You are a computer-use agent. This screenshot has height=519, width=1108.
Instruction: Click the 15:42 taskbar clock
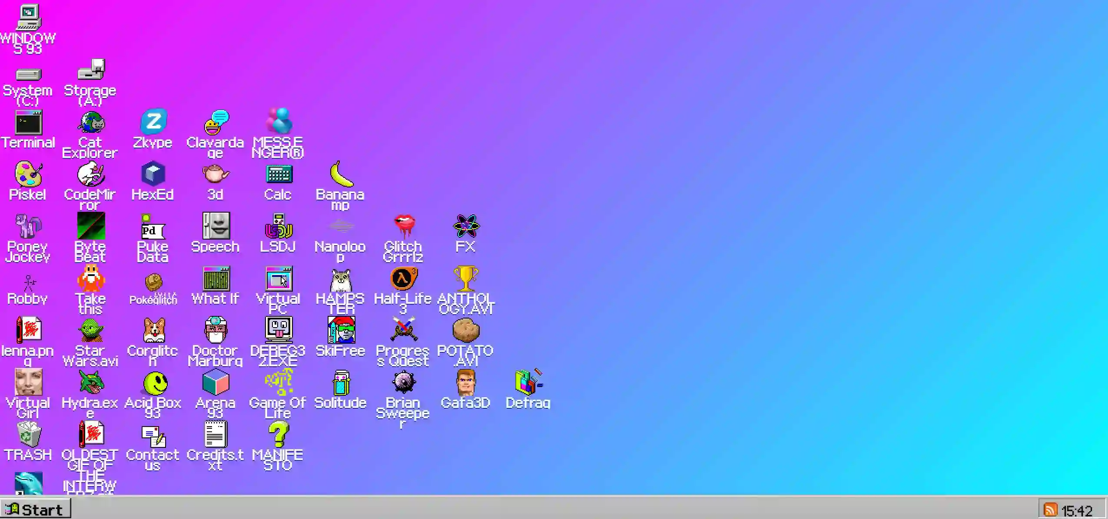pos(1077,510)
